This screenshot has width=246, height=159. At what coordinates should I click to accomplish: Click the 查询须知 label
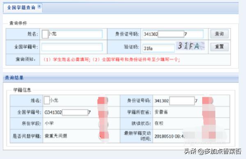[25, 59]
